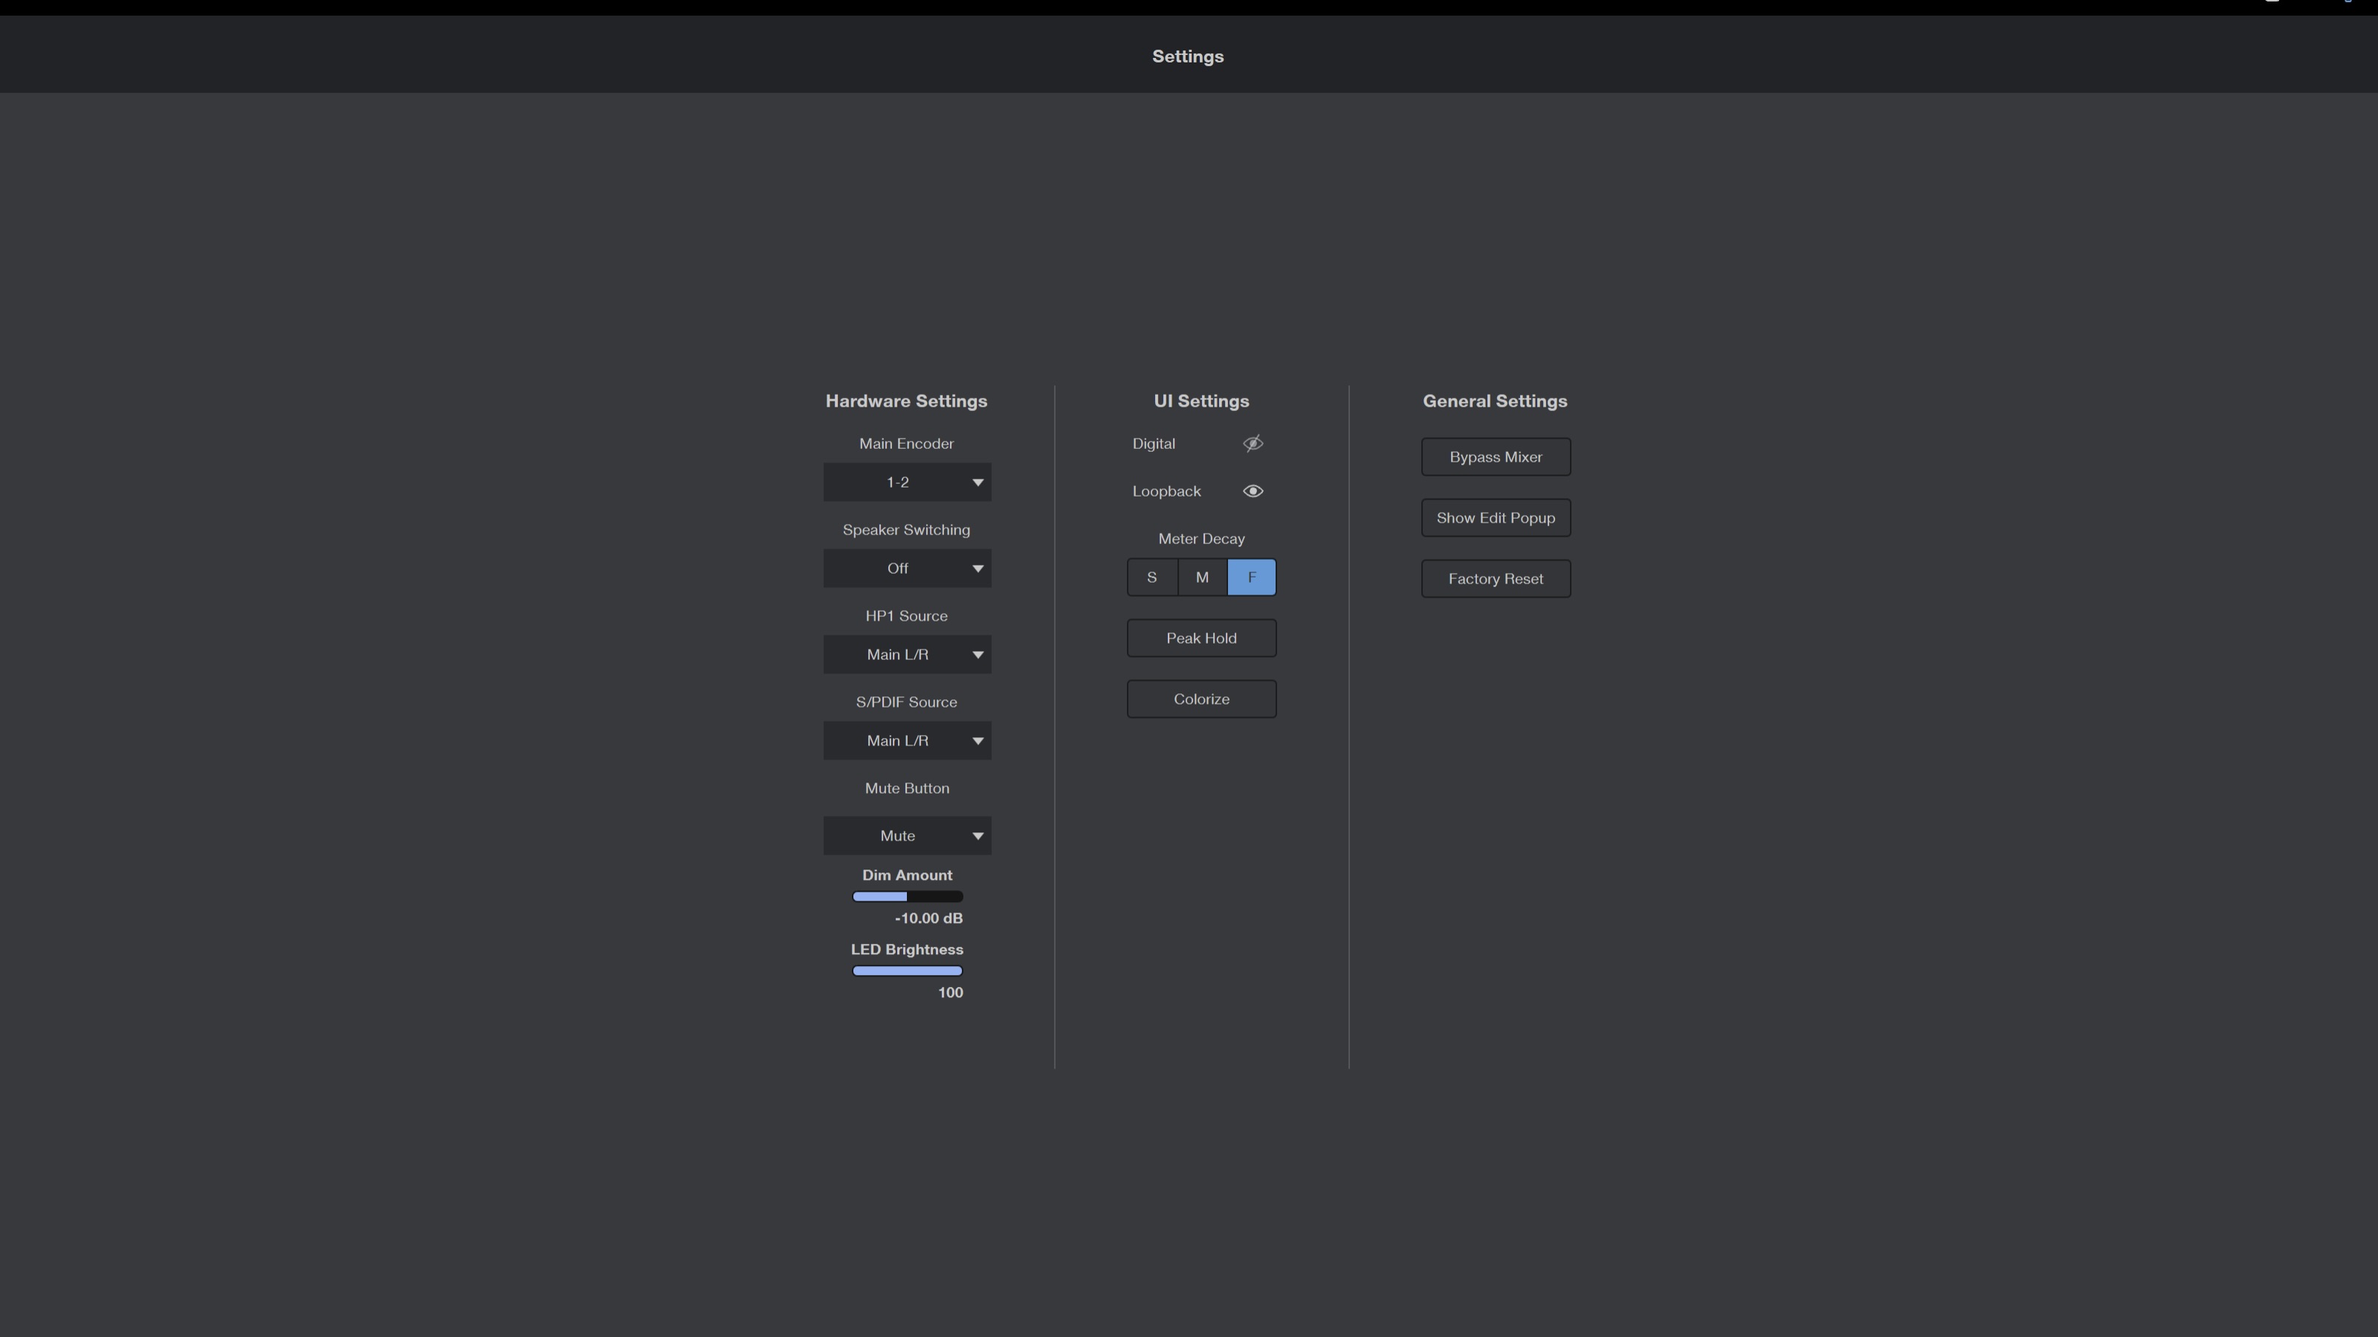Click the Dim Amount slider bar
The width and height of the screenshot is (2378, 1337).
(906, 897)
